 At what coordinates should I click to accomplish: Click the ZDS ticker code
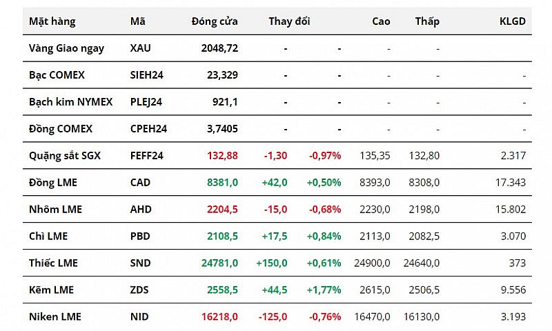pos(139,290)
